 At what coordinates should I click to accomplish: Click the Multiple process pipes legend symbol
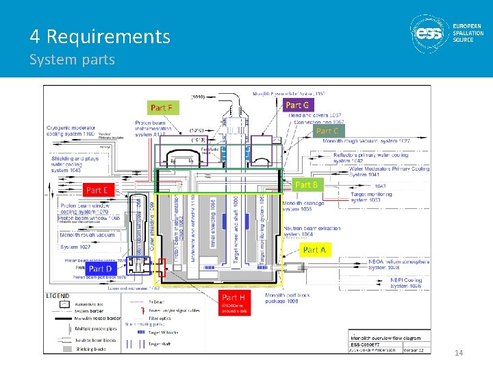(69, 329)
